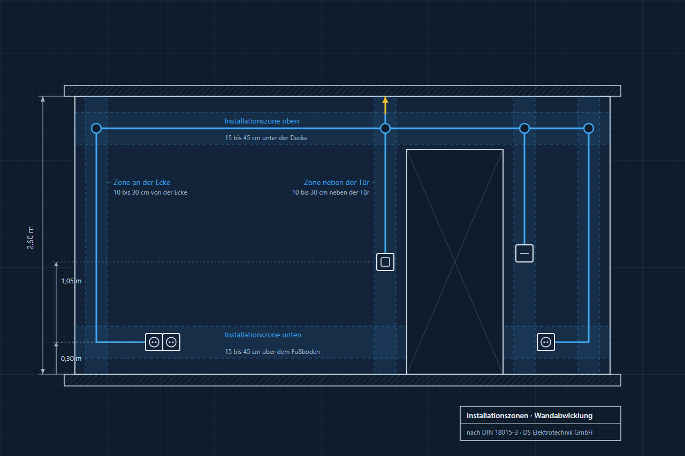Viewport: 685px width, 456px height.
Task: Select the switch symbol with the horizontal dash
Action: click(x=524, y=253)
